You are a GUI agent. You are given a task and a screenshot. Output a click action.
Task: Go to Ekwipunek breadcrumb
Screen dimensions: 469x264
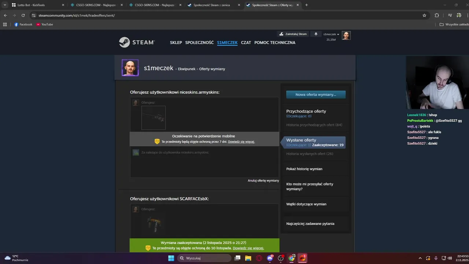pos(187,69)
